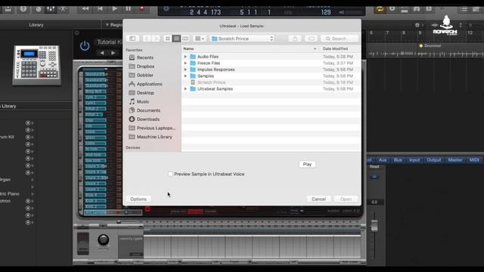This screenshot has width=484, height=272.
Task: Click the Open button
Action: click(x=346, y=199)
